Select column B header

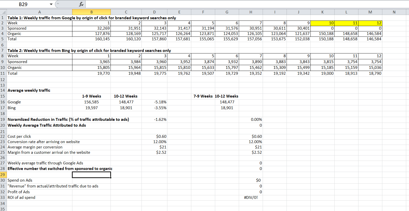(91, 12)
